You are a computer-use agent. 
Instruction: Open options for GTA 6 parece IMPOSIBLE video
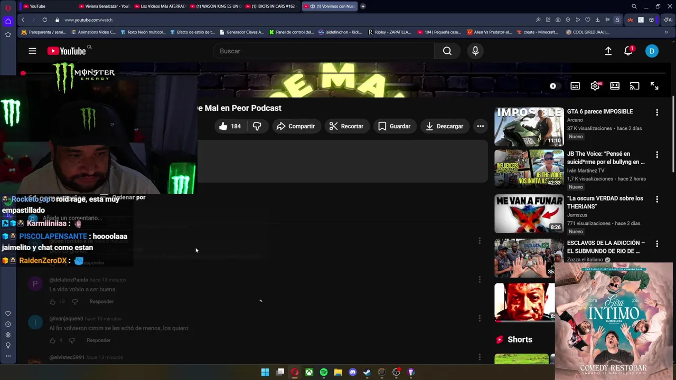(657, 112)
